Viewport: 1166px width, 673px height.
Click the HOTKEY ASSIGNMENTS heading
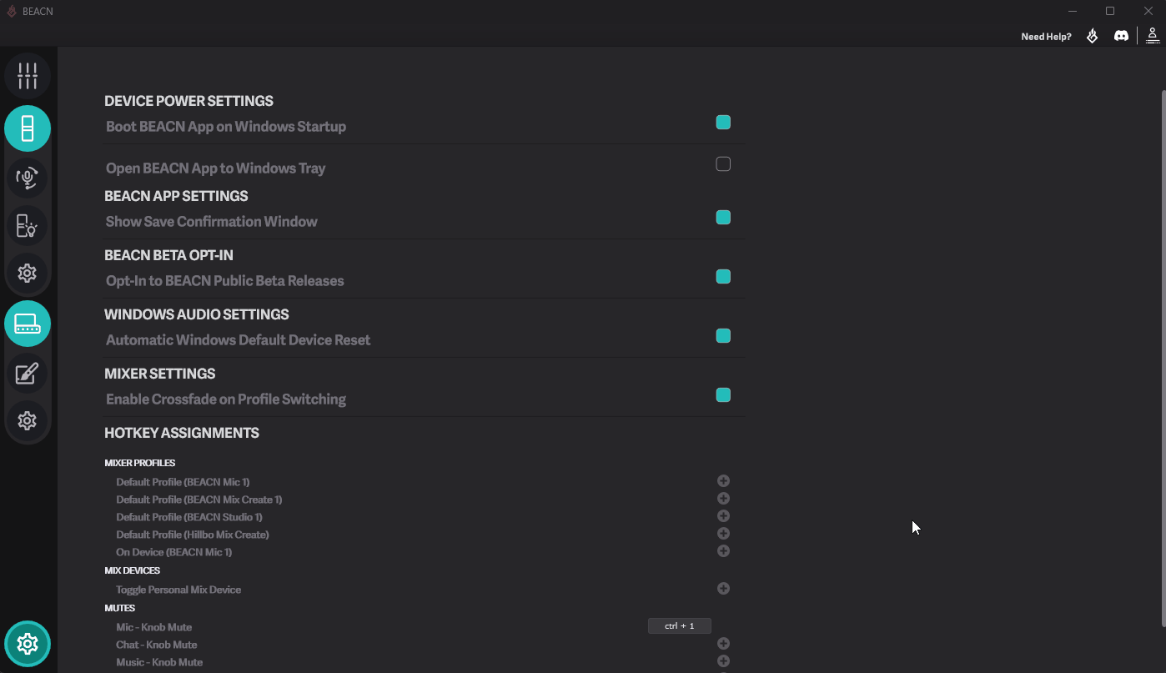point(182,433)
